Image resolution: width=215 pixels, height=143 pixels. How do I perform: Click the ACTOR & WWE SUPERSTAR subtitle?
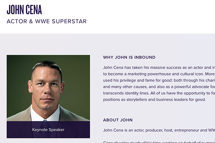(47, 21)
